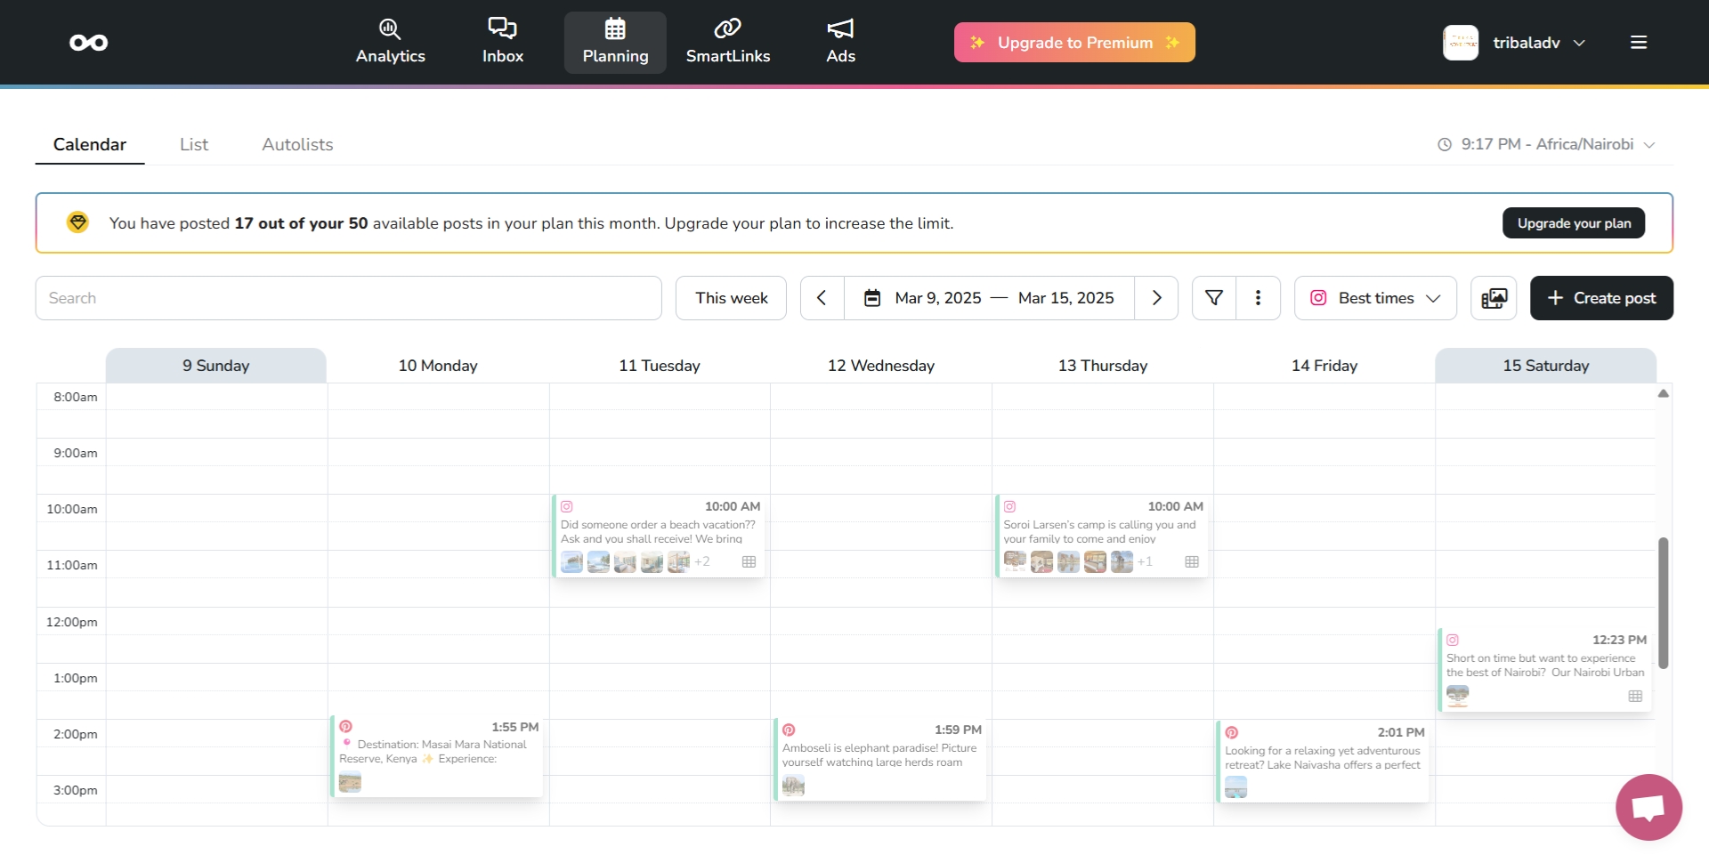Open the Ads section
This screenshot has height=863, width=1709.
point(840,42)
